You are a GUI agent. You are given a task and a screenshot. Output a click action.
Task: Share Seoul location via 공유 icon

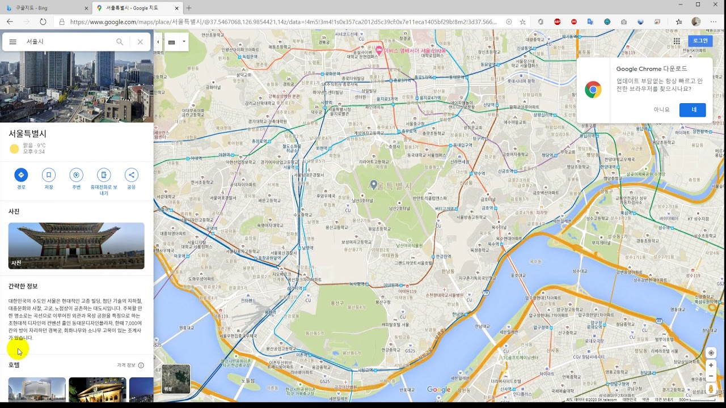coord(131,175)
